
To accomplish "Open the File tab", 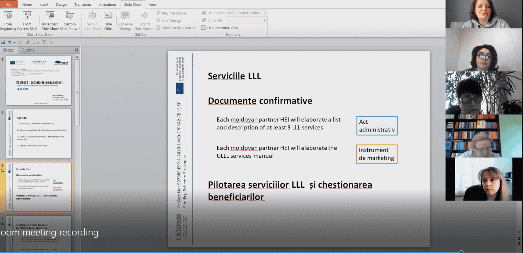I will pos(8,4).
